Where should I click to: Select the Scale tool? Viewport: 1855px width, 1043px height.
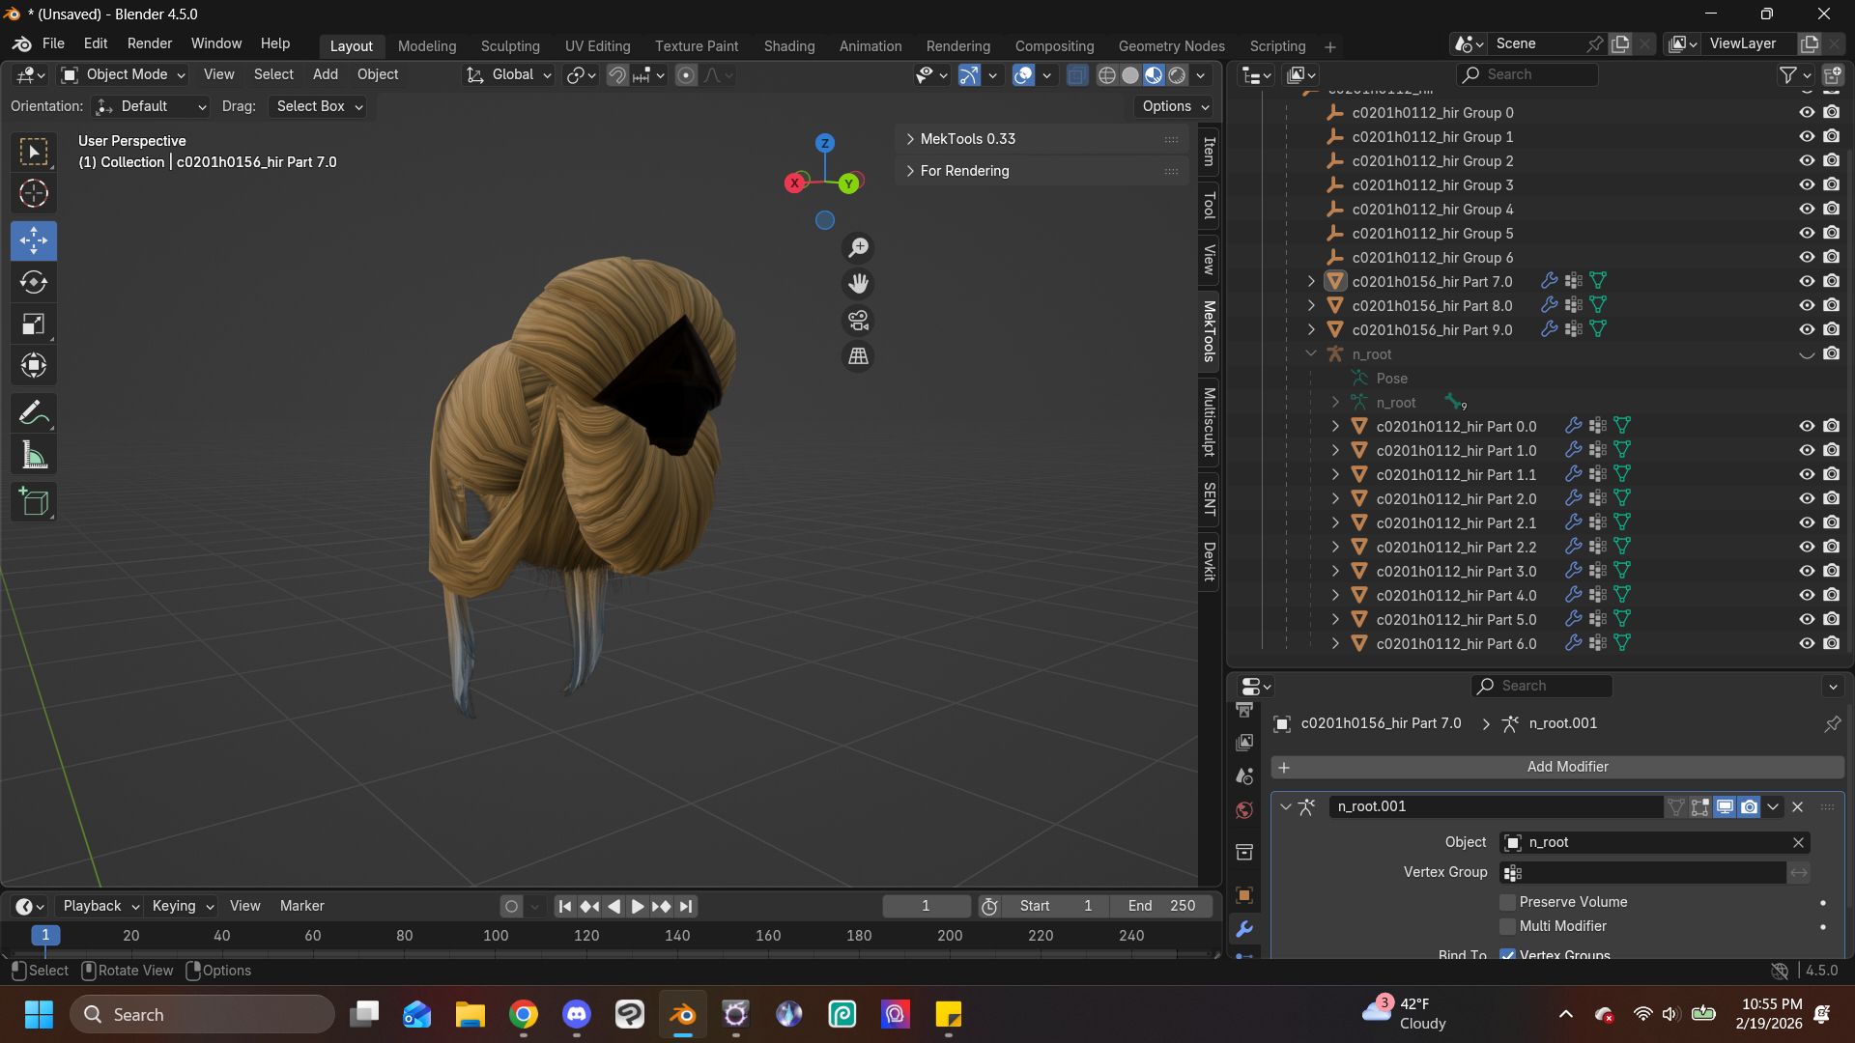(x=34, y=324)
